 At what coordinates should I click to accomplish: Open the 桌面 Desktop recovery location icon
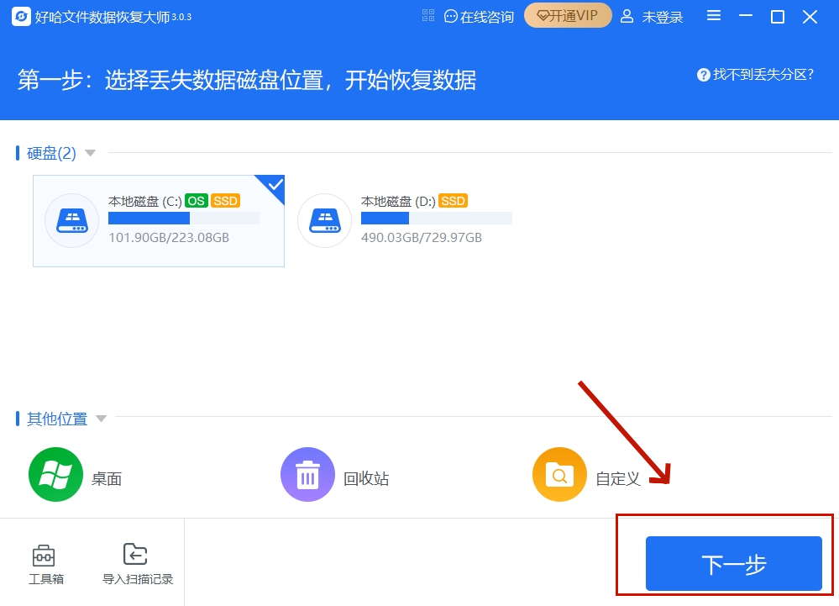55,475
